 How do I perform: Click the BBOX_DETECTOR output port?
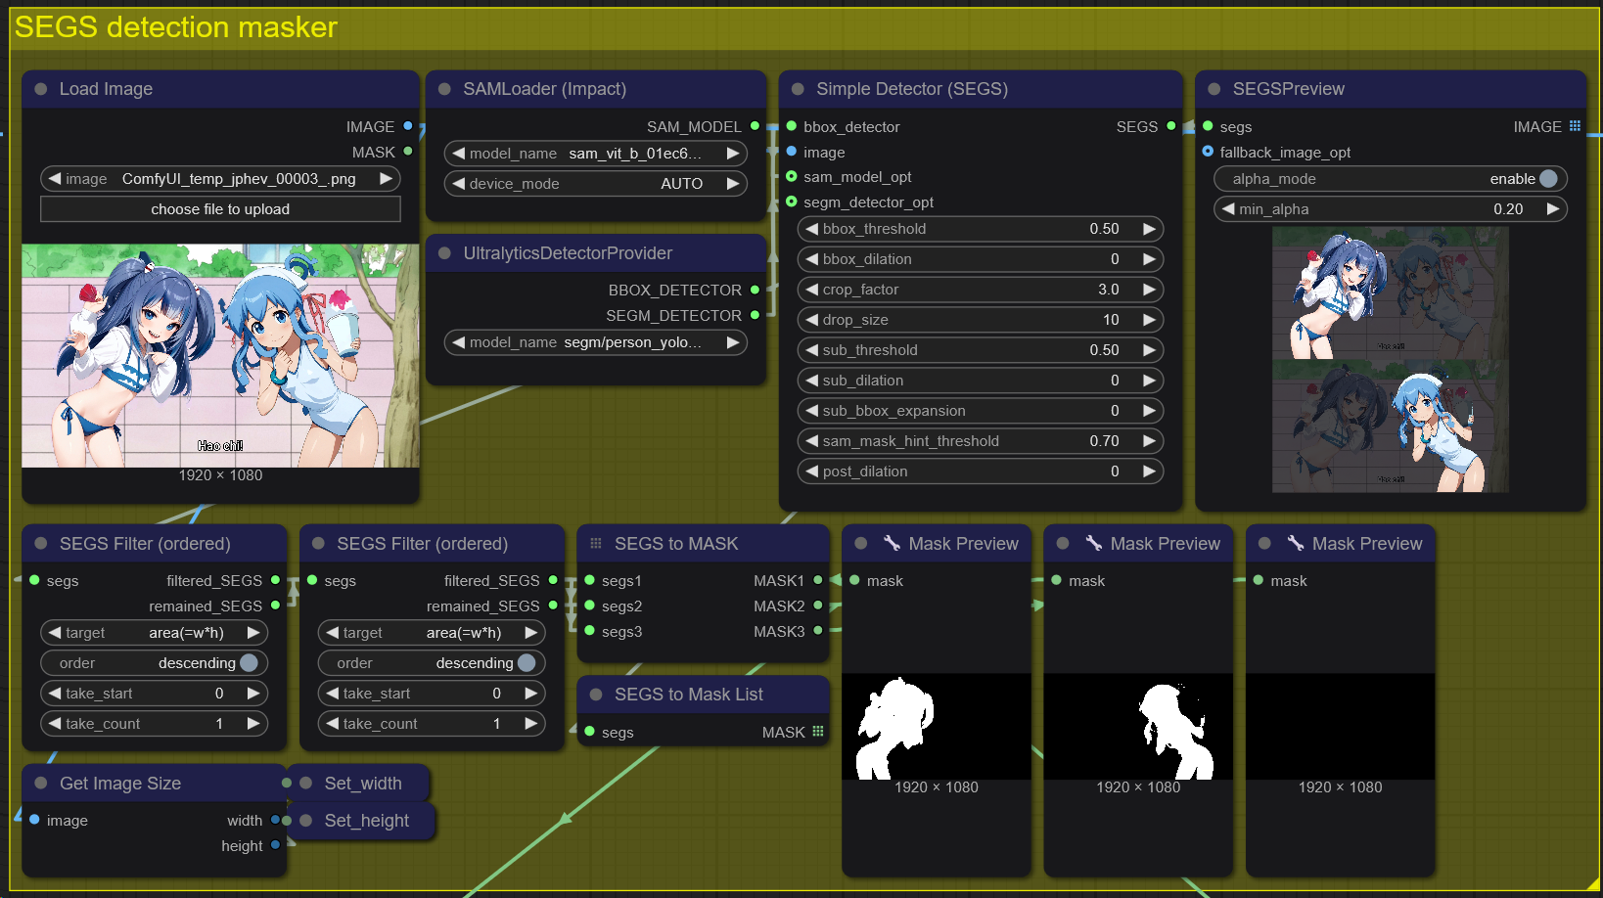point(755,290)
